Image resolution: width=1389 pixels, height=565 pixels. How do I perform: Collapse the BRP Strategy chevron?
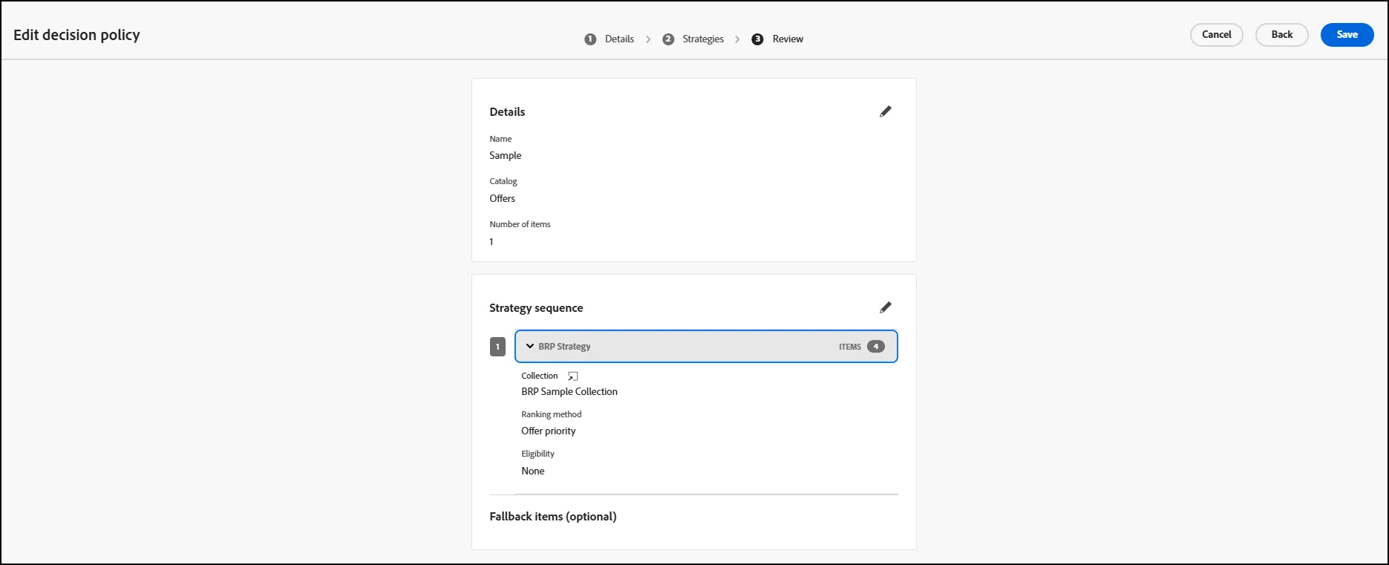[x=530, y=346]
